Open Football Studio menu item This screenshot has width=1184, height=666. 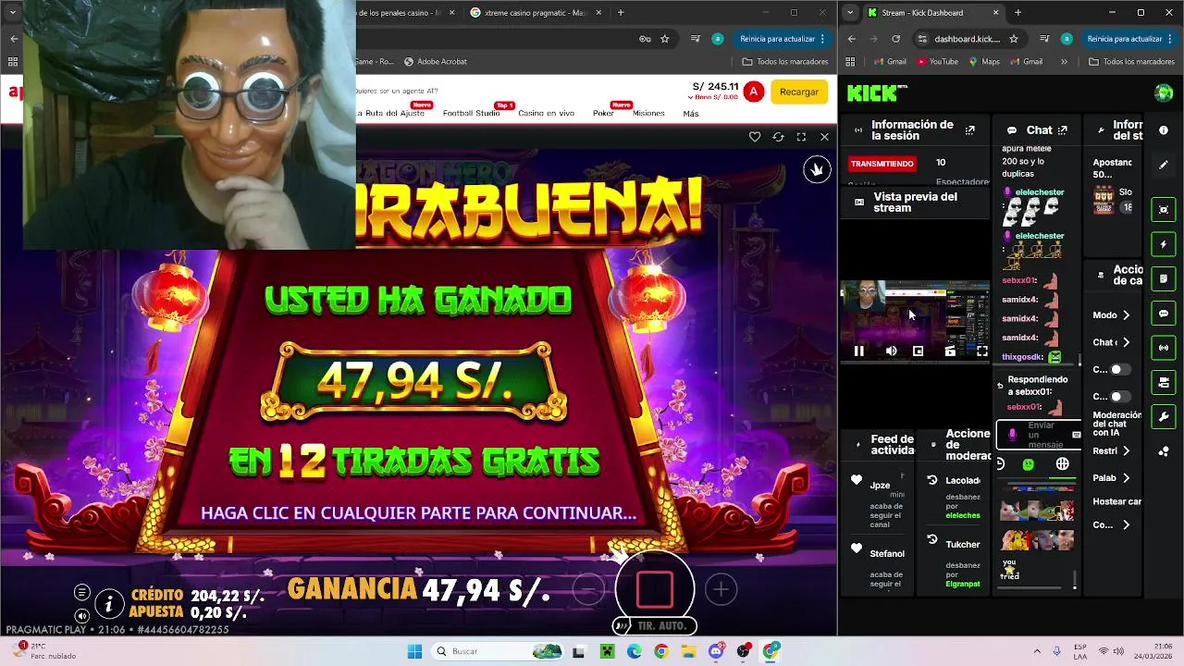(x=471, y=113)
